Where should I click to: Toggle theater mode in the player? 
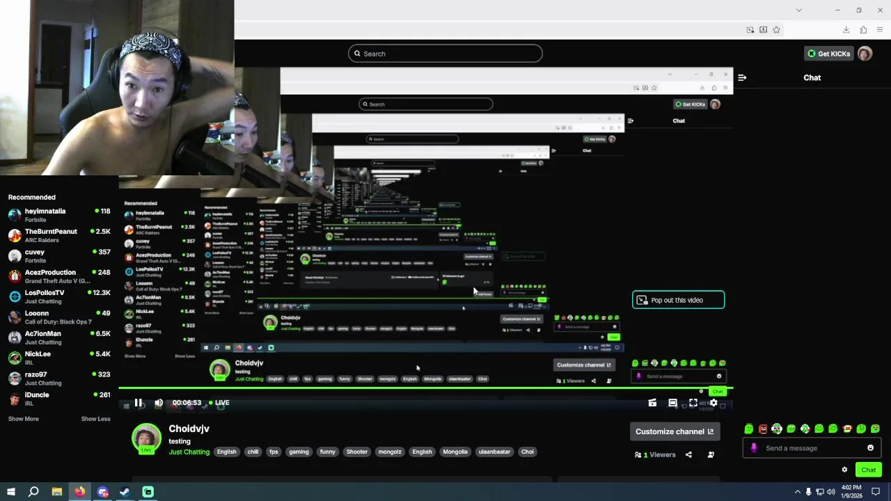[672, 402]
